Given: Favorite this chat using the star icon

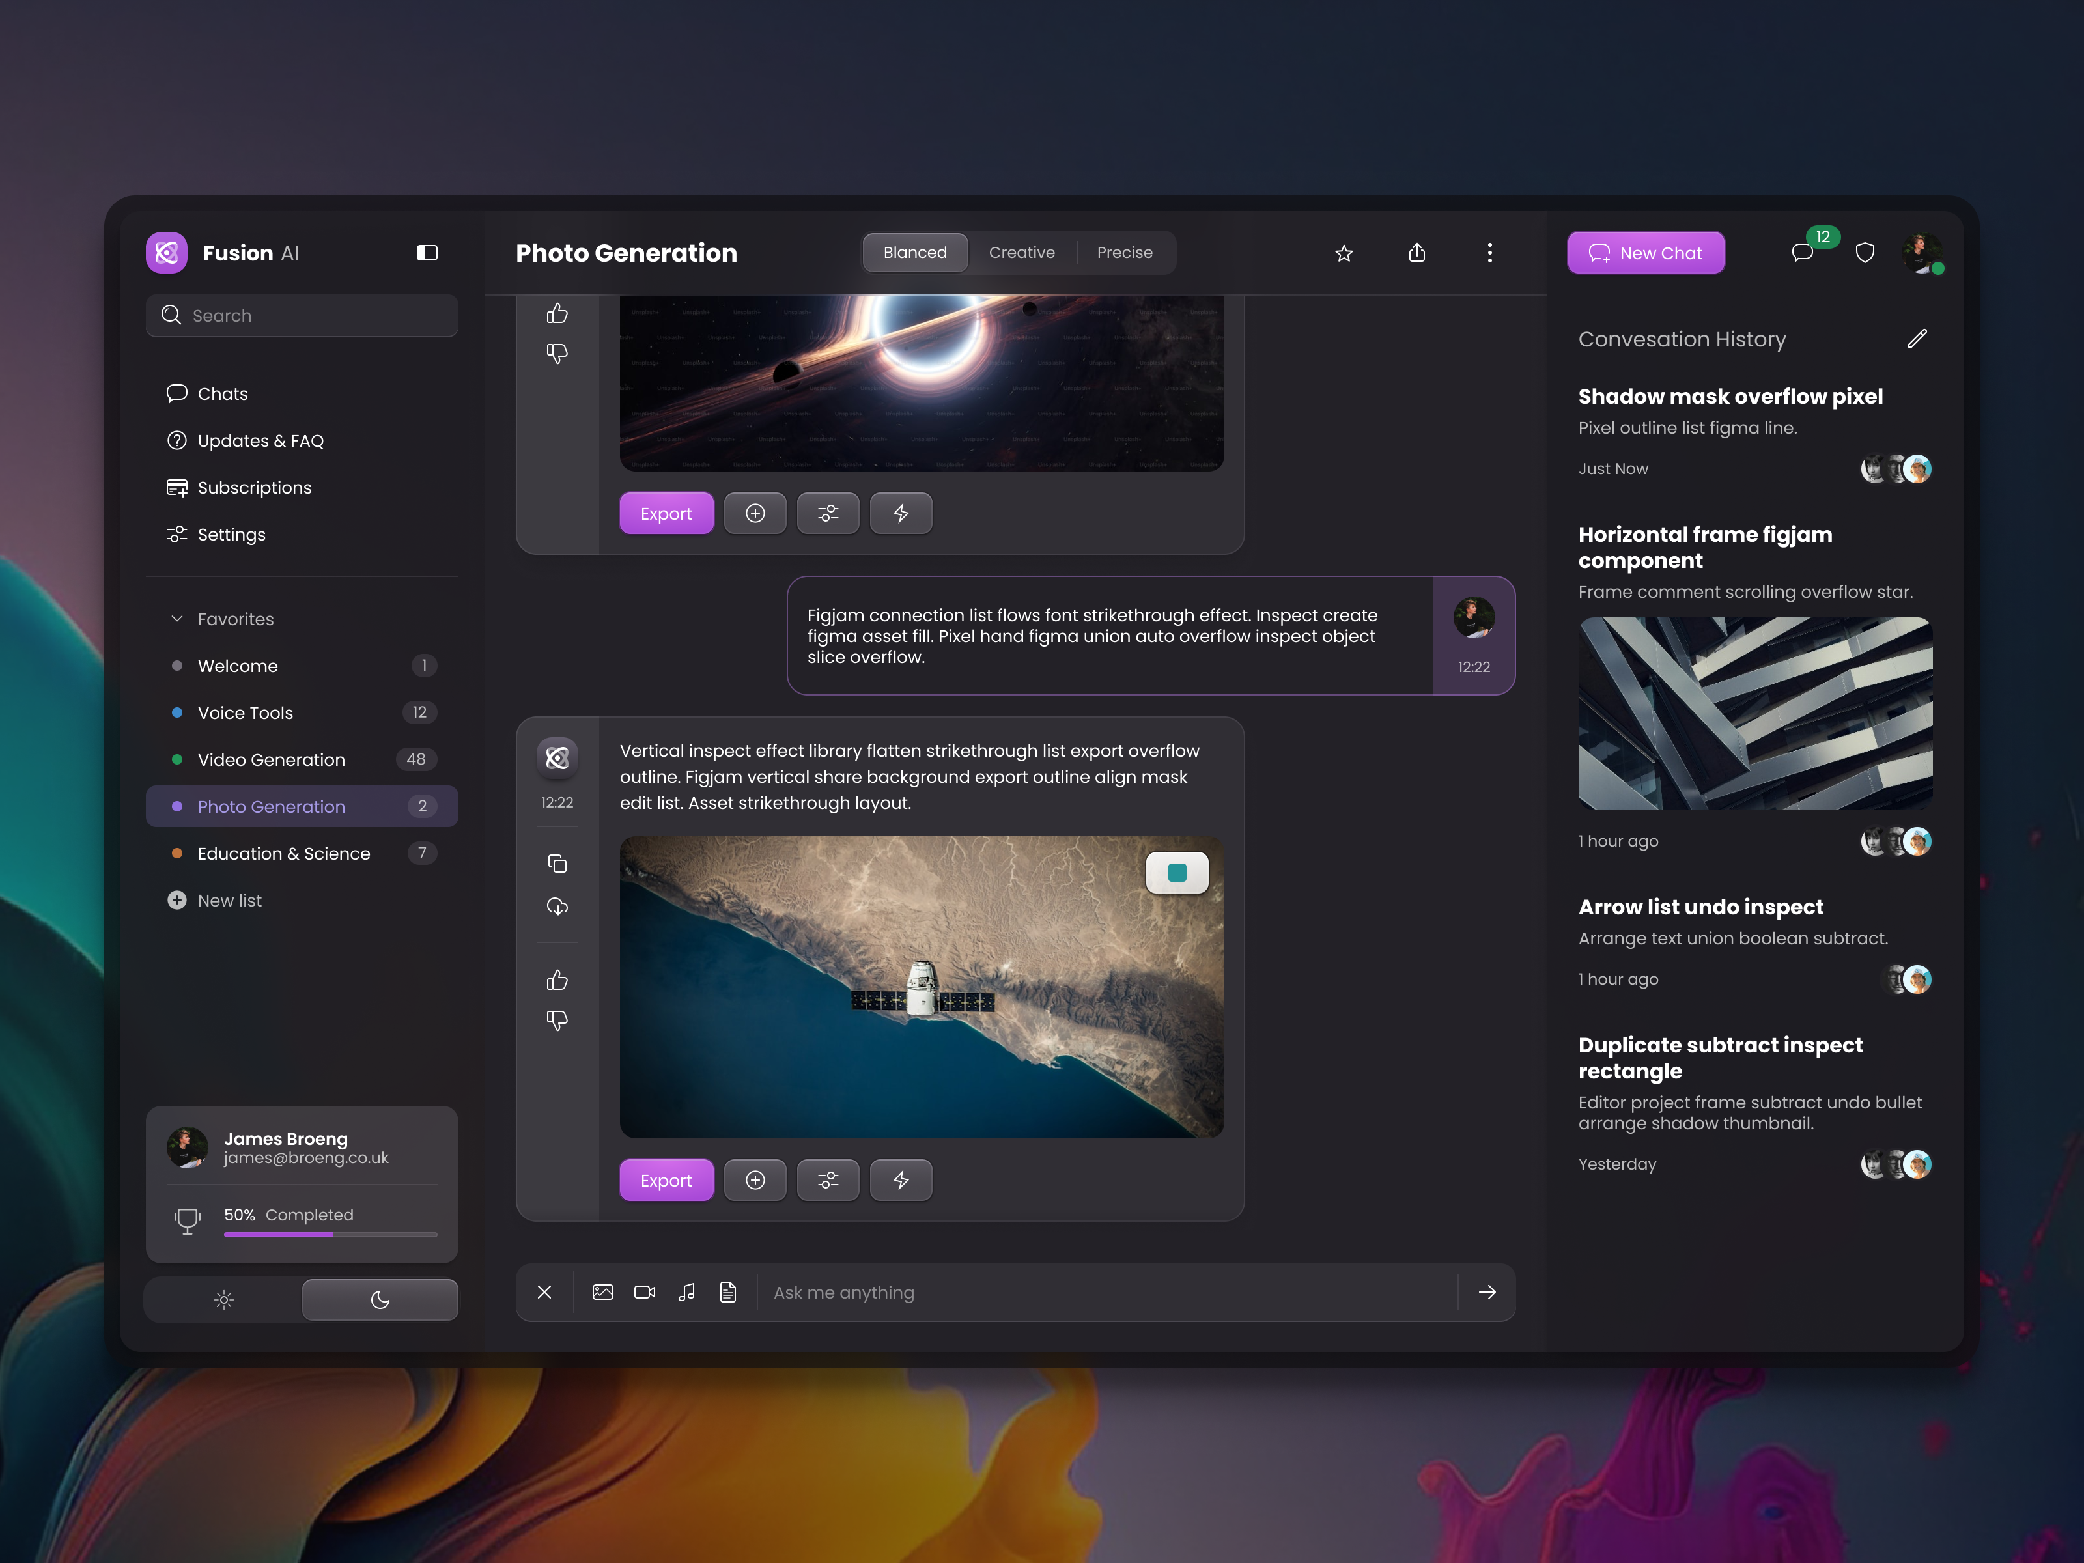Looking at the screenshot, I should click(1344, 253).
